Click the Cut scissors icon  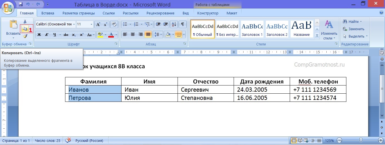(25, 22)
